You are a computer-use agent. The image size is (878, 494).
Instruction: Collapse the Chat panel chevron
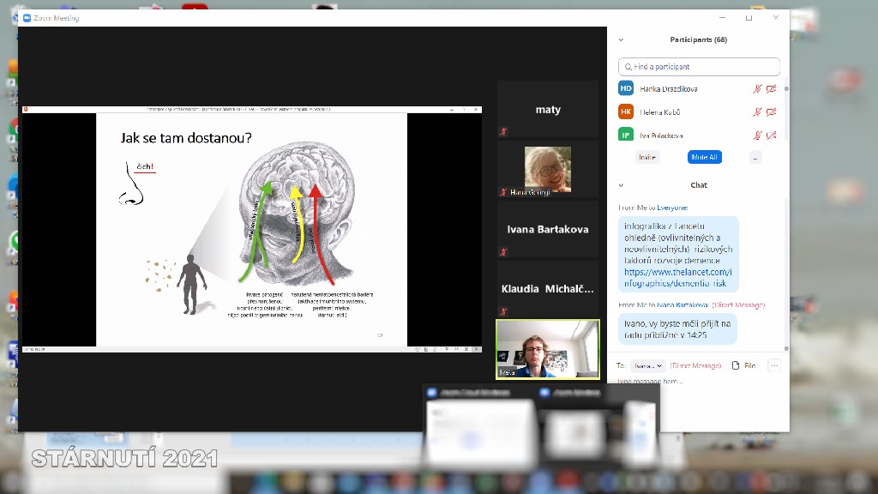point(622,185)
